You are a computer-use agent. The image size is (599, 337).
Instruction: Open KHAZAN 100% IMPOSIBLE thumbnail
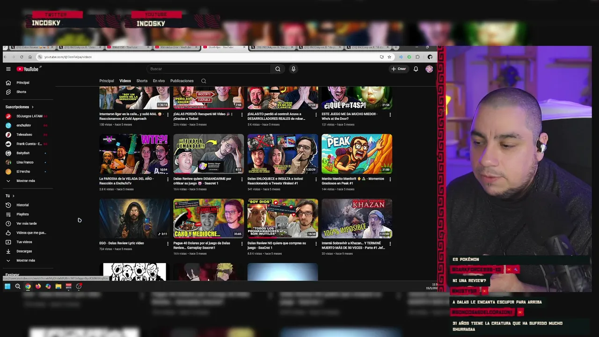[357, 219]
